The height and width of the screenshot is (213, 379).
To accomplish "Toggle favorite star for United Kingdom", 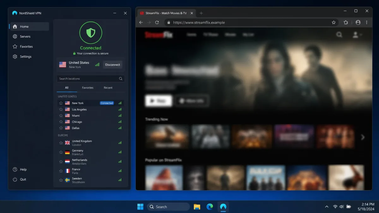I will coord(61,143).
